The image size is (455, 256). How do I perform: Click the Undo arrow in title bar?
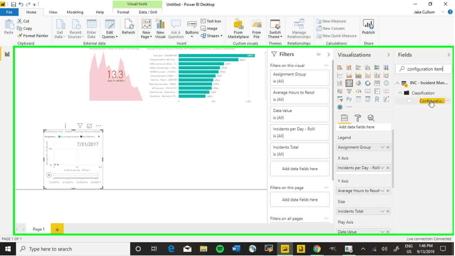[x=21, y=4]
